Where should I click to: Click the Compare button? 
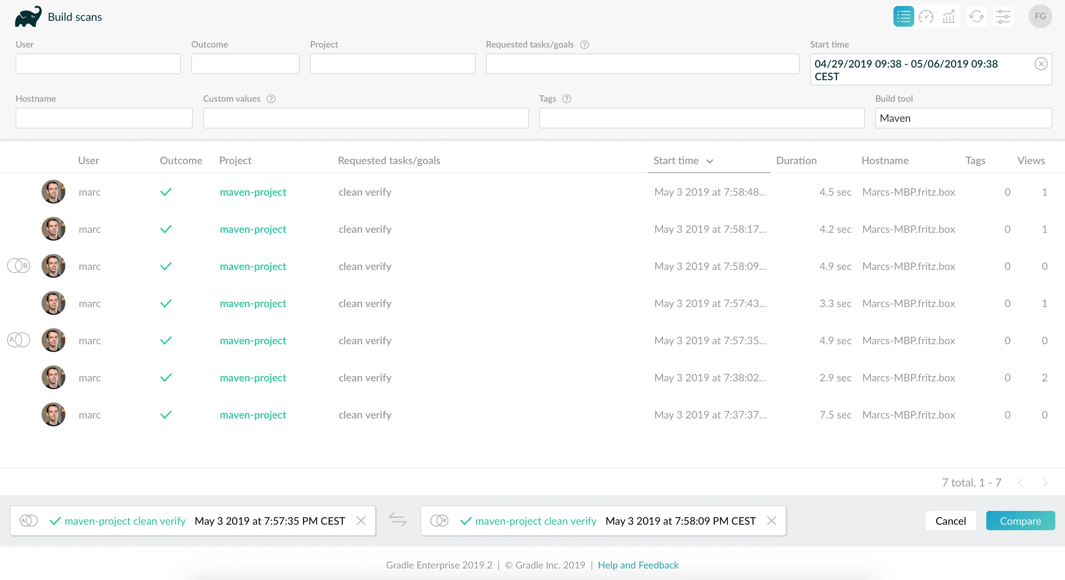click(1020, 521)
